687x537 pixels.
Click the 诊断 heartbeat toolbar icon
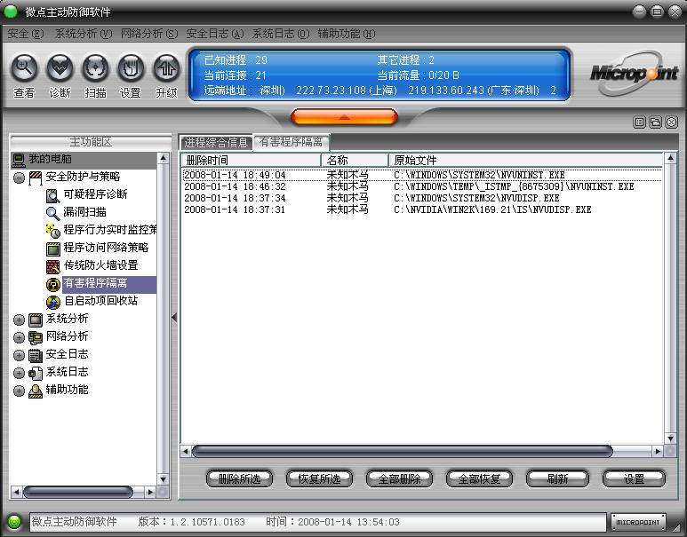click(60, 67)
